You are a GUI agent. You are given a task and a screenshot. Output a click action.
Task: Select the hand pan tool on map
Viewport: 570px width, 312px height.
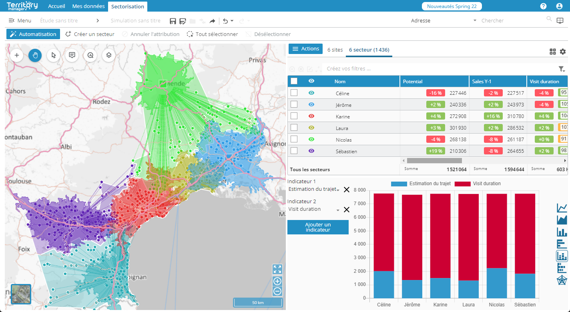pyautogui.click(x=35, y=55)
